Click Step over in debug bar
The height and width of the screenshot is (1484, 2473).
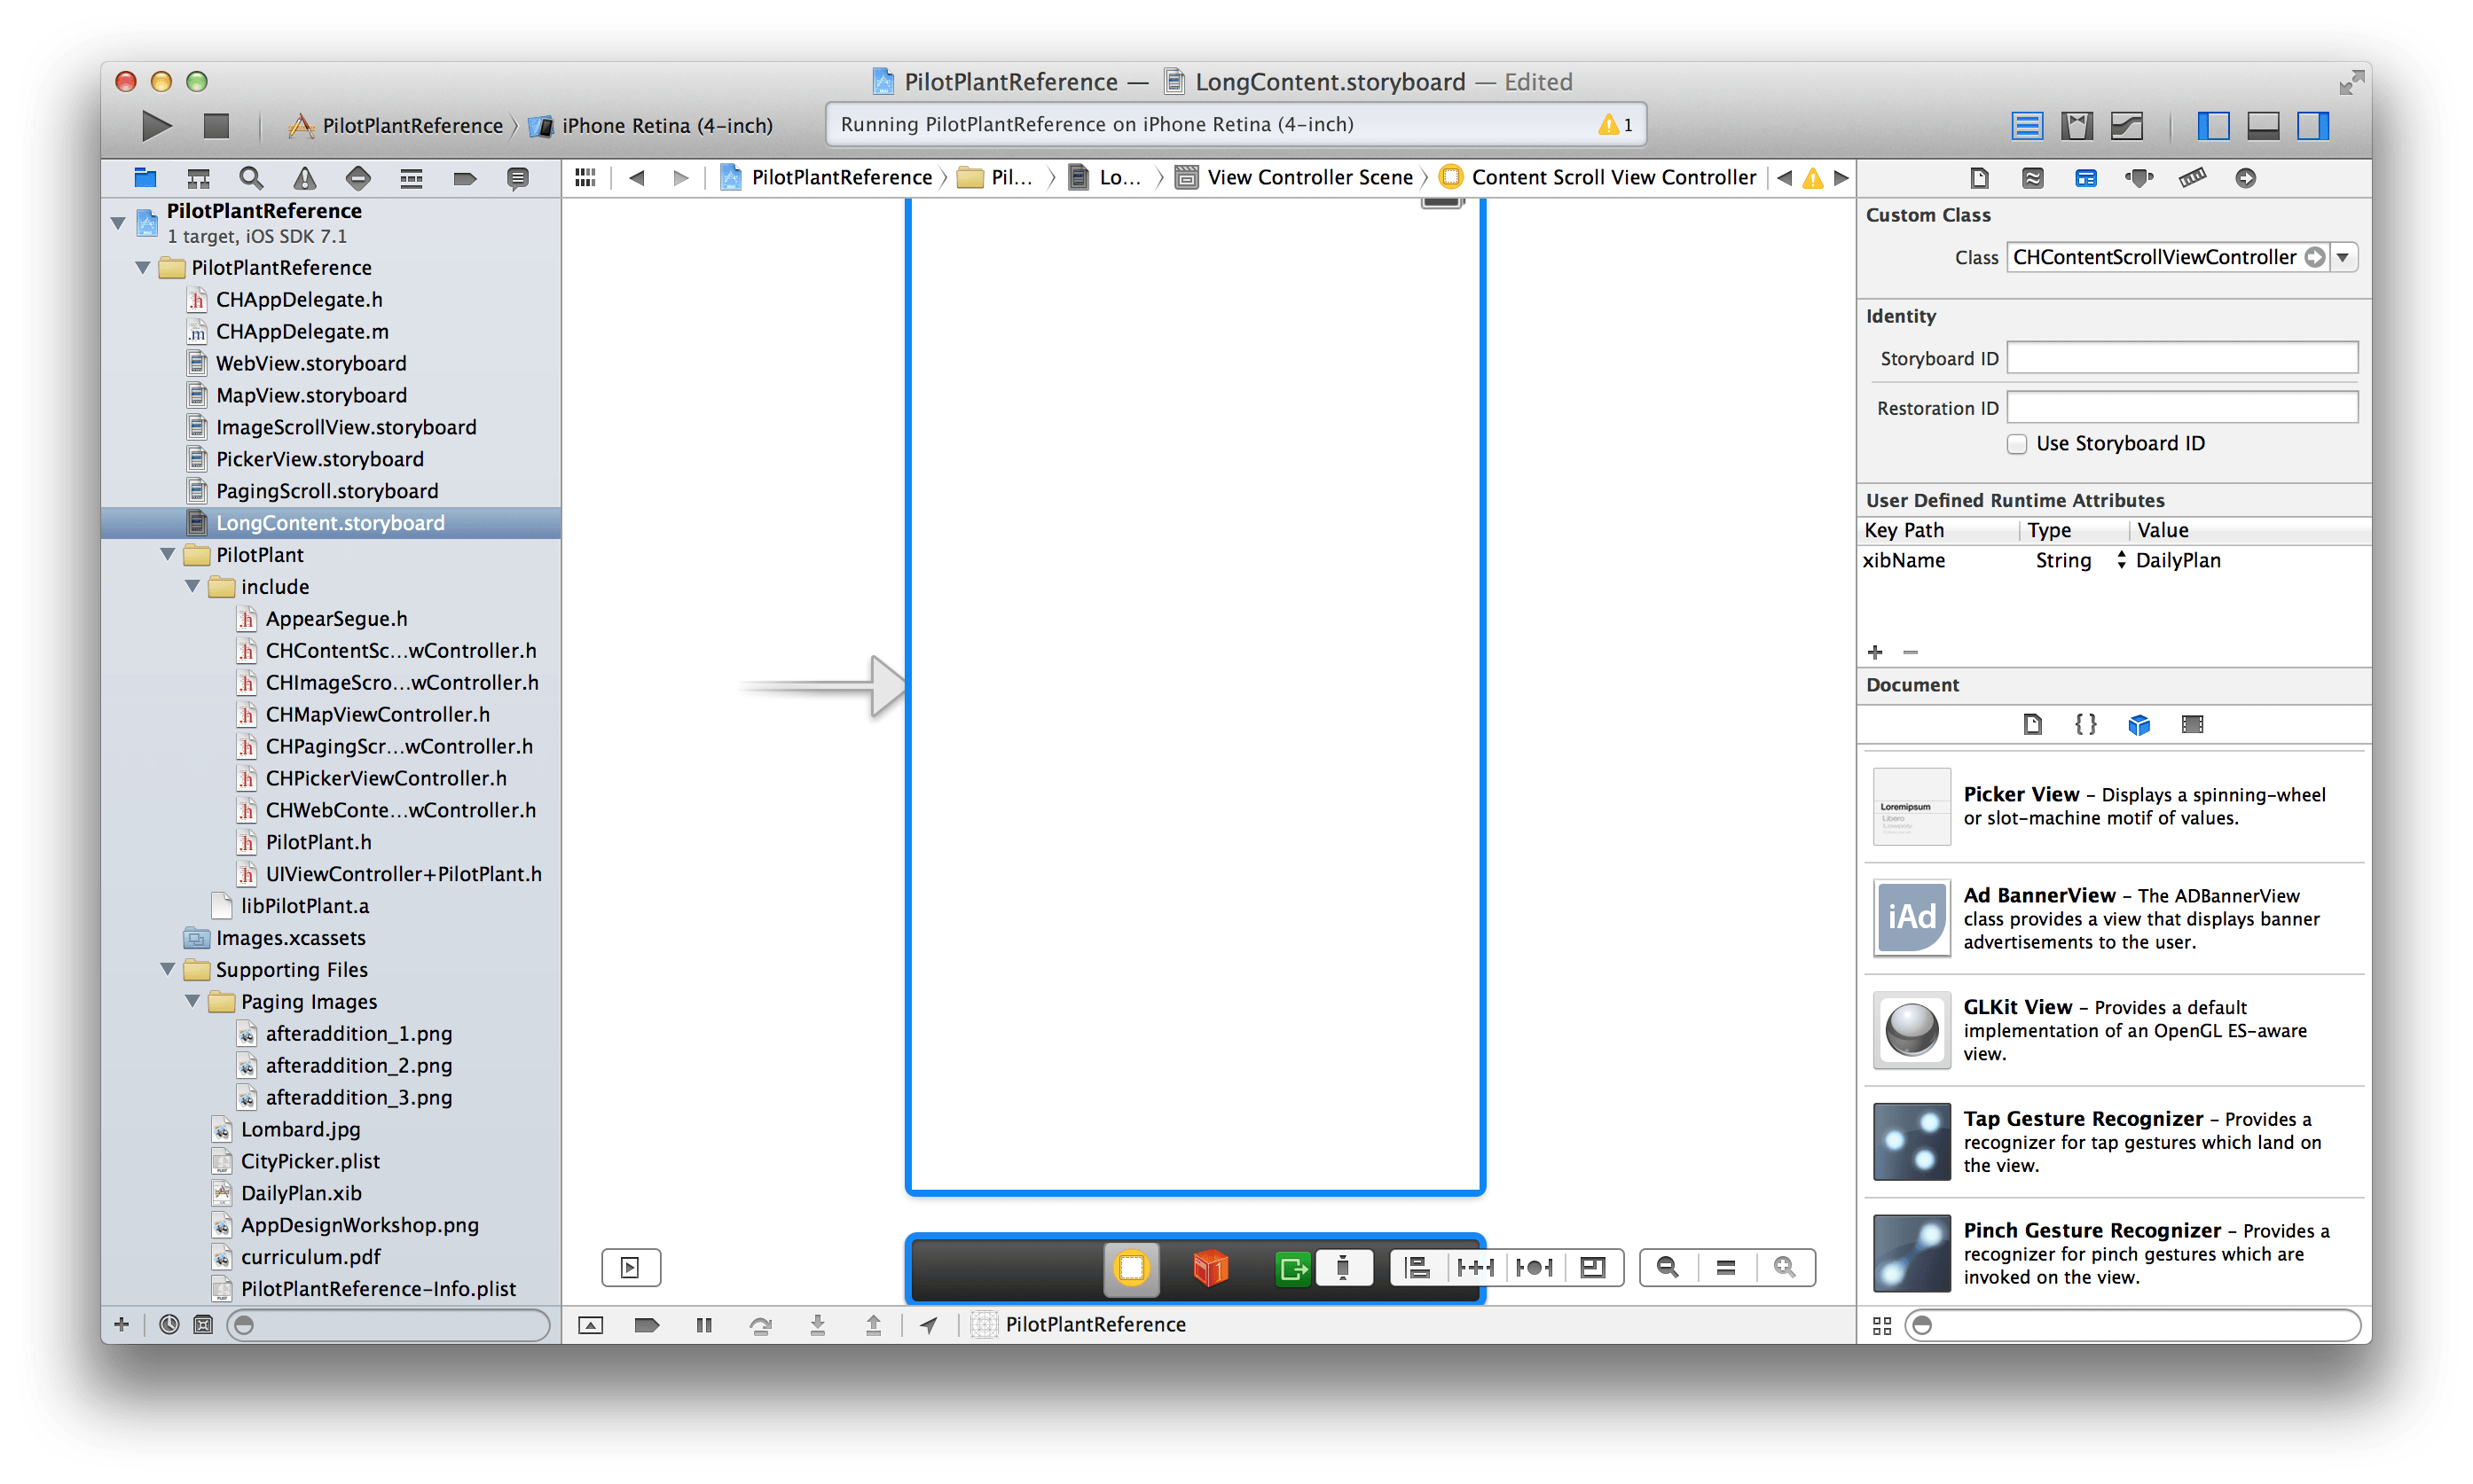point(760,1325)
